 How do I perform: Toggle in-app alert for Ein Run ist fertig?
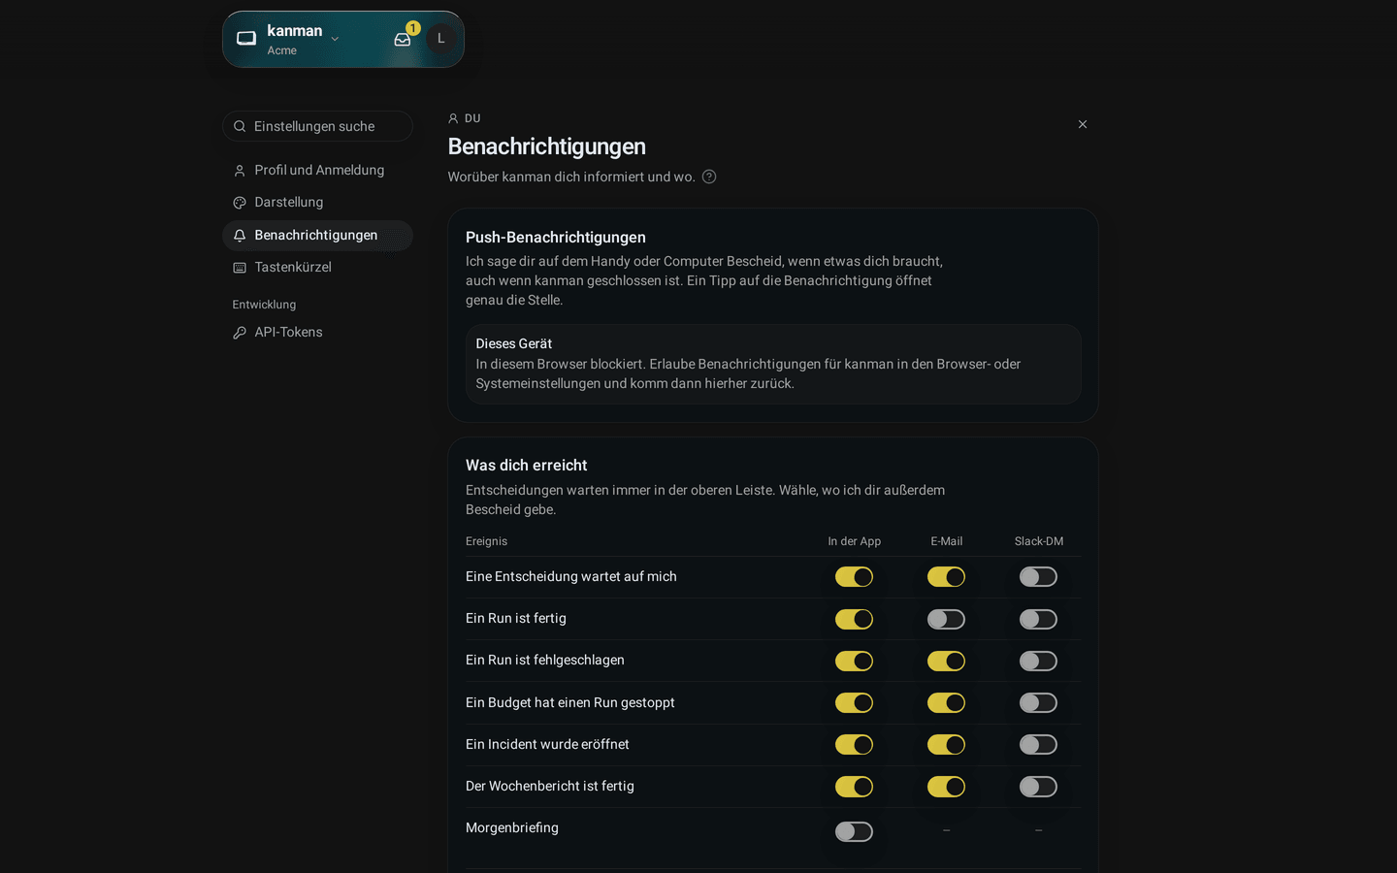pyautogui.click(x=854, y=619)
